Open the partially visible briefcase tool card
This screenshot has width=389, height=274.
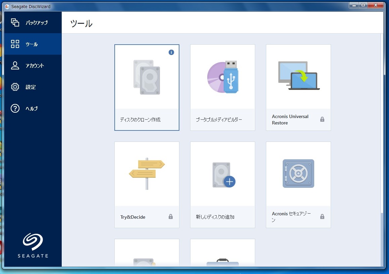223,253
